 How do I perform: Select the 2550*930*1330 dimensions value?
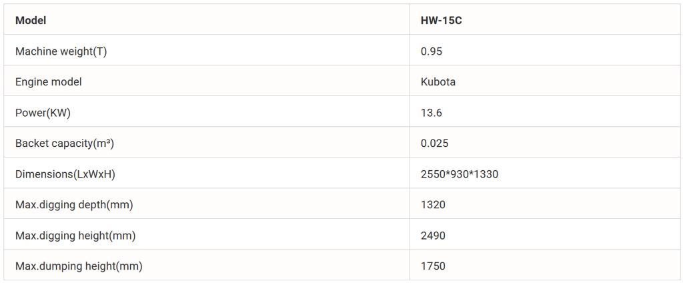[460, 174]
